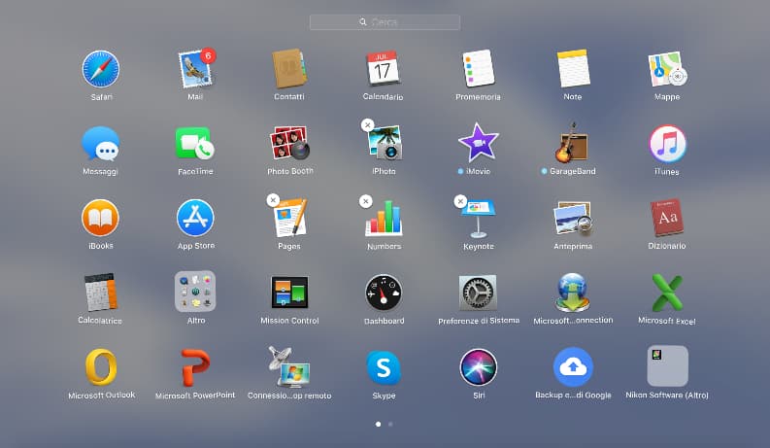This screenshot has width=770, height=448.
Task: Launch iTunes
Action: pos(667,144)
